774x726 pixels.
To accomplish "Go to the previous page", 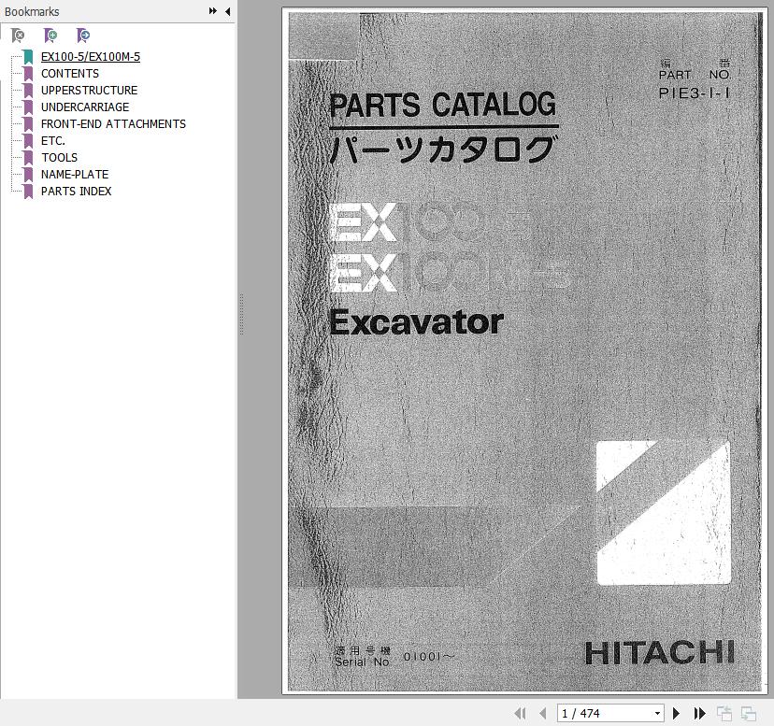I will (x=543, y=713).
